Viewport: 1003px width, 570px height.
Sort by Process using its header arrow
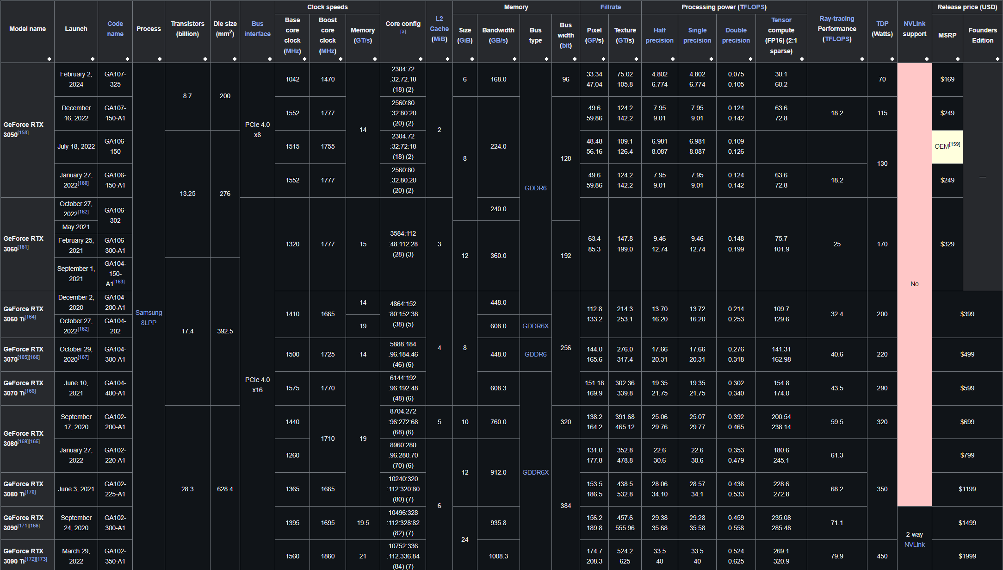click(160, 59)
